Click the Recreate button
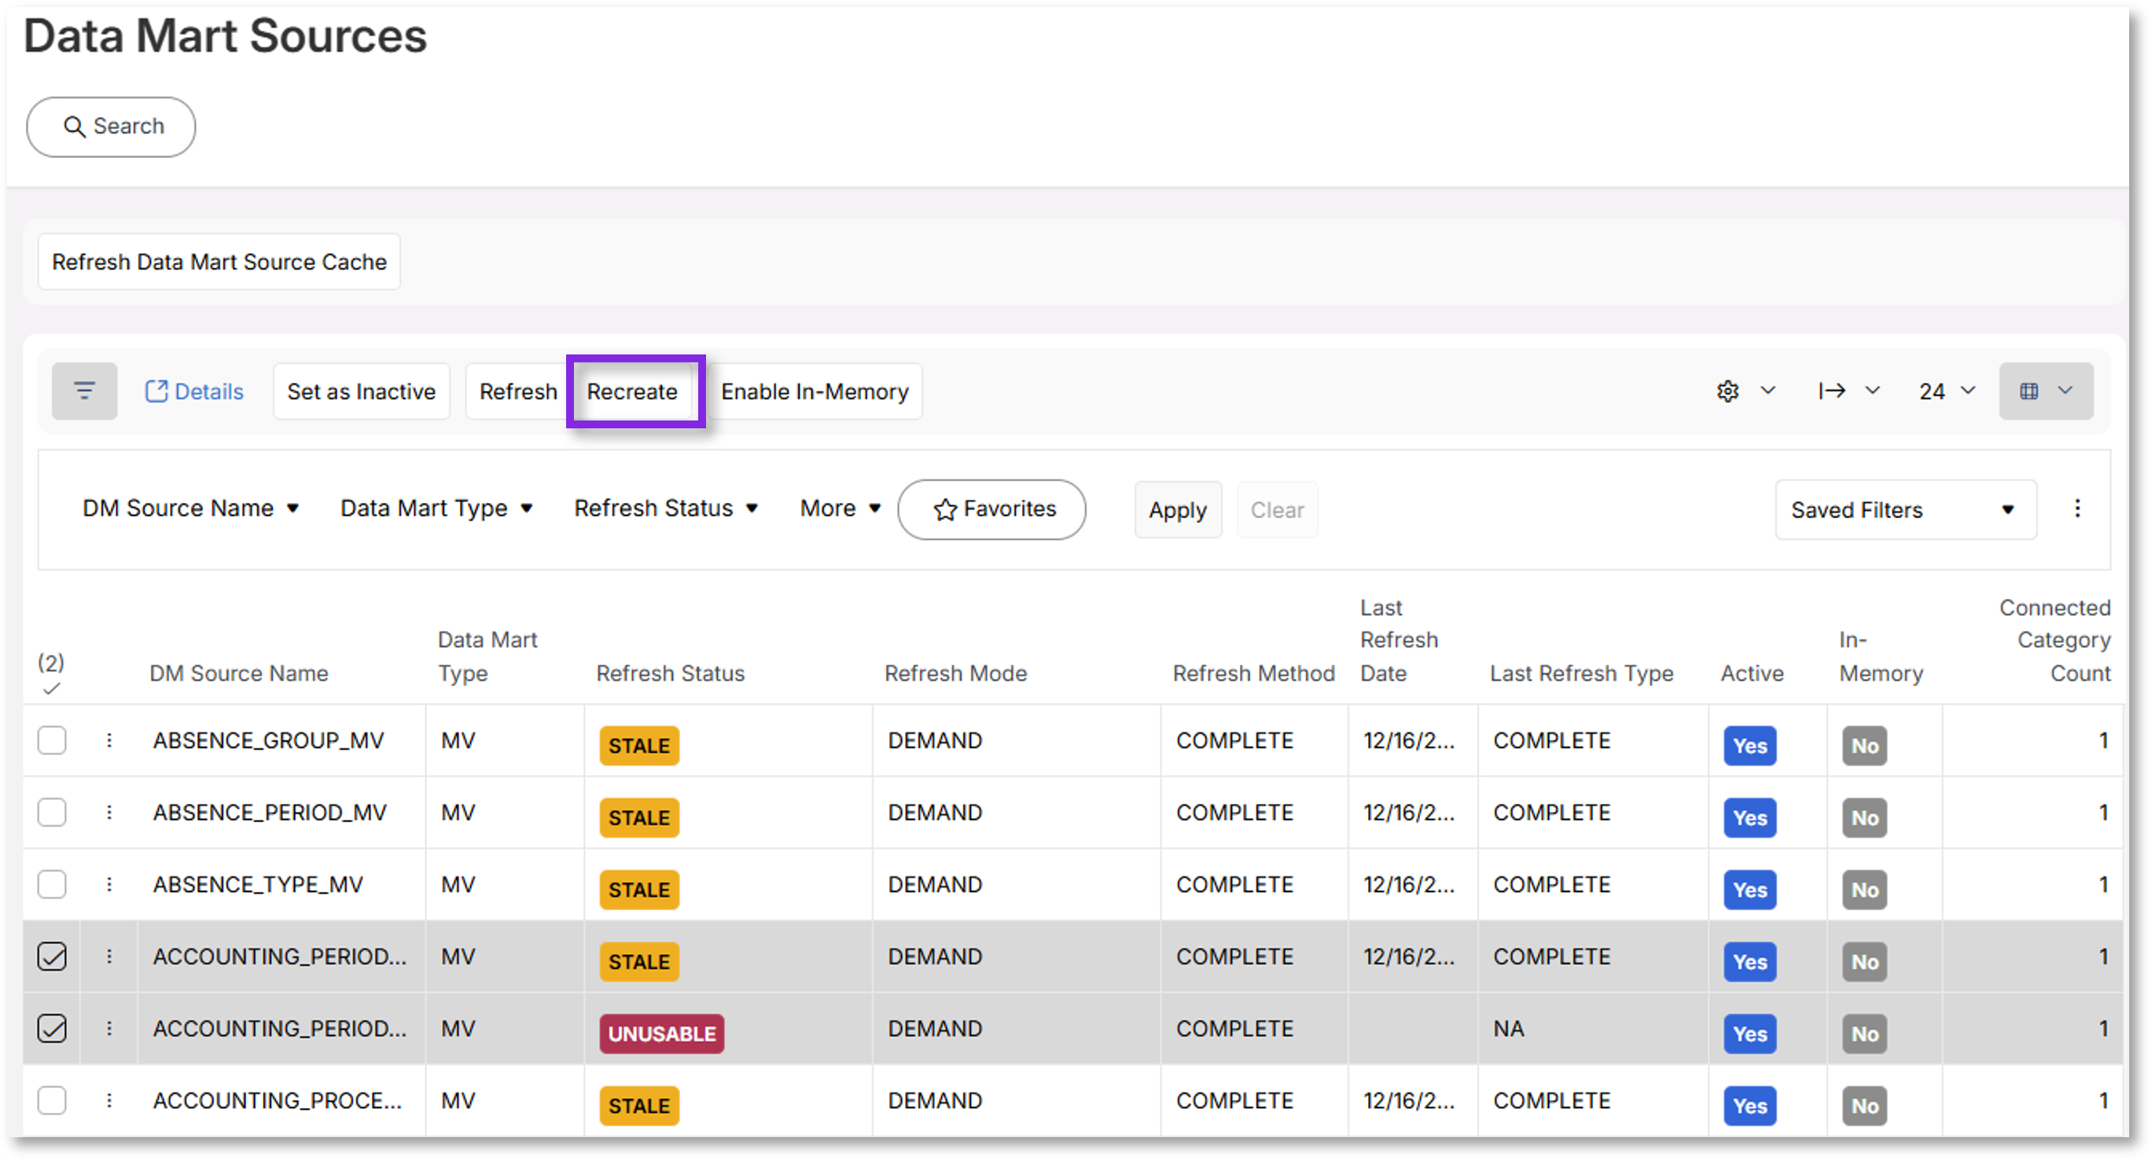 coord(632,391)
